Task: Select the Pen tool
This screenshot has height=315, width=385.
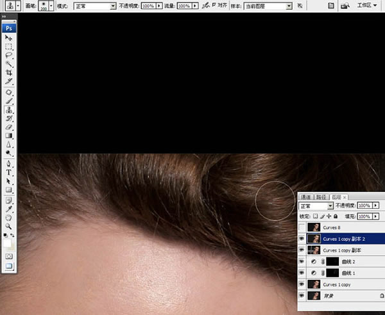Action: coord(8,164)
